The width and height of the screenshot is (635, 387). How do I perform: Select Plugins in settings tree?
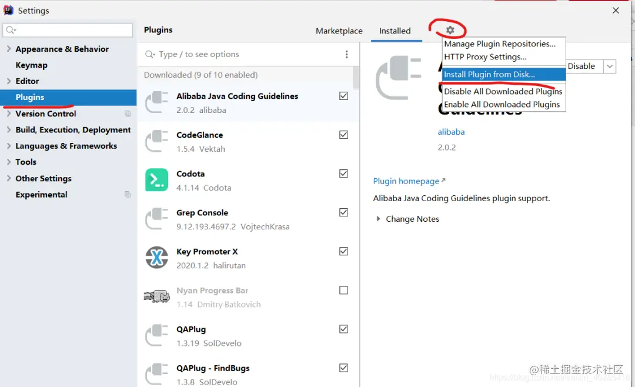(x=68, y=97)
